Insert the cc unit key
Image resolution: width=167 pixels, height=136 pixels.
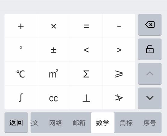coord(54,97)
